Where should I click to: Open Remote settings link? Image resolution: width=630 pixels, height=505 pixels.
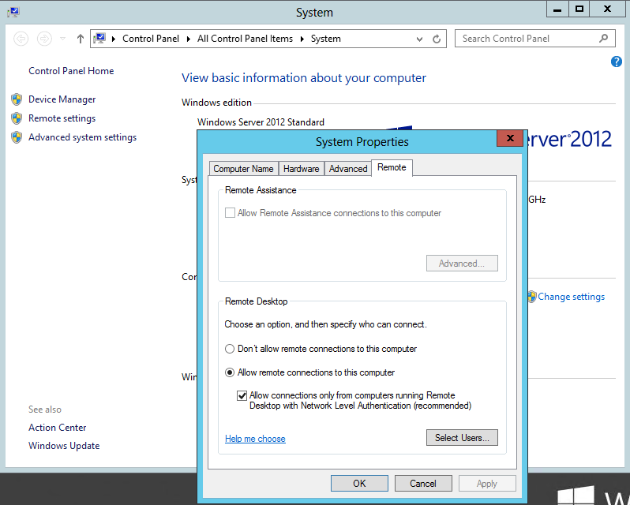pos(62,118)
